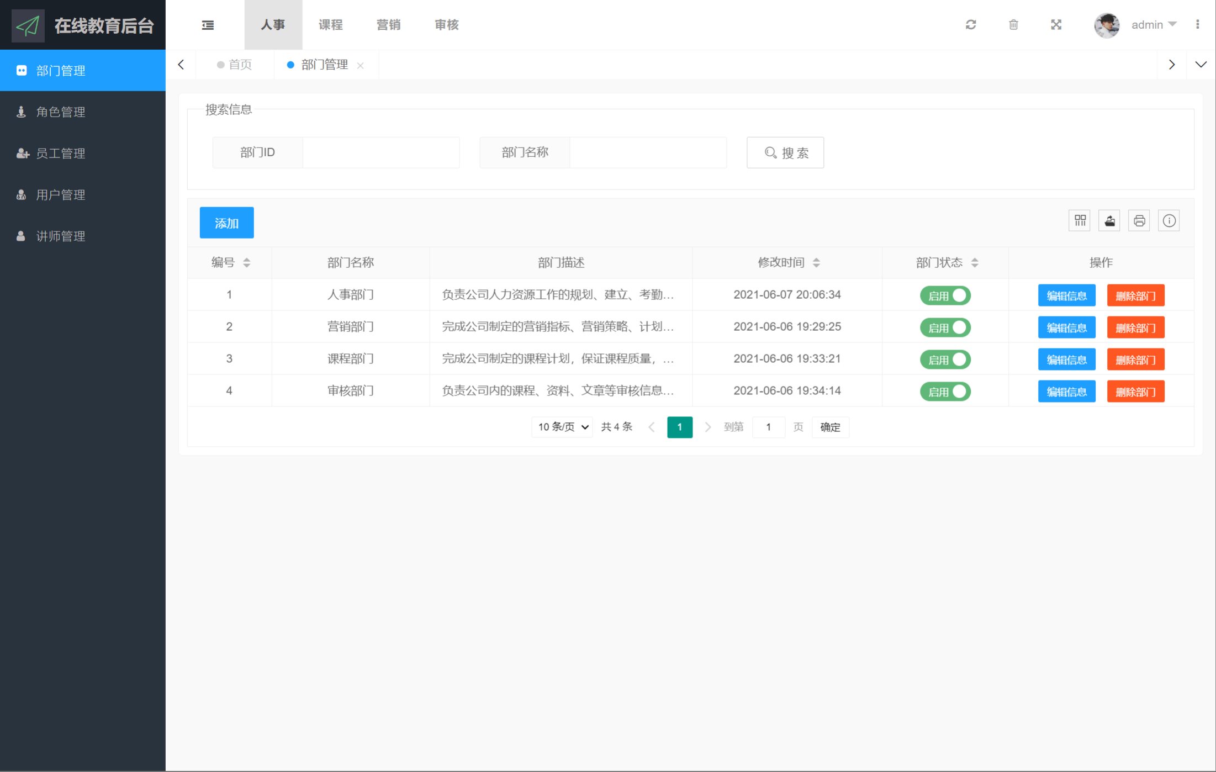This screenshot has width=1216, height=772.
Task: Open 员工管理 in the sidebar
Action: tap(61, 154)
